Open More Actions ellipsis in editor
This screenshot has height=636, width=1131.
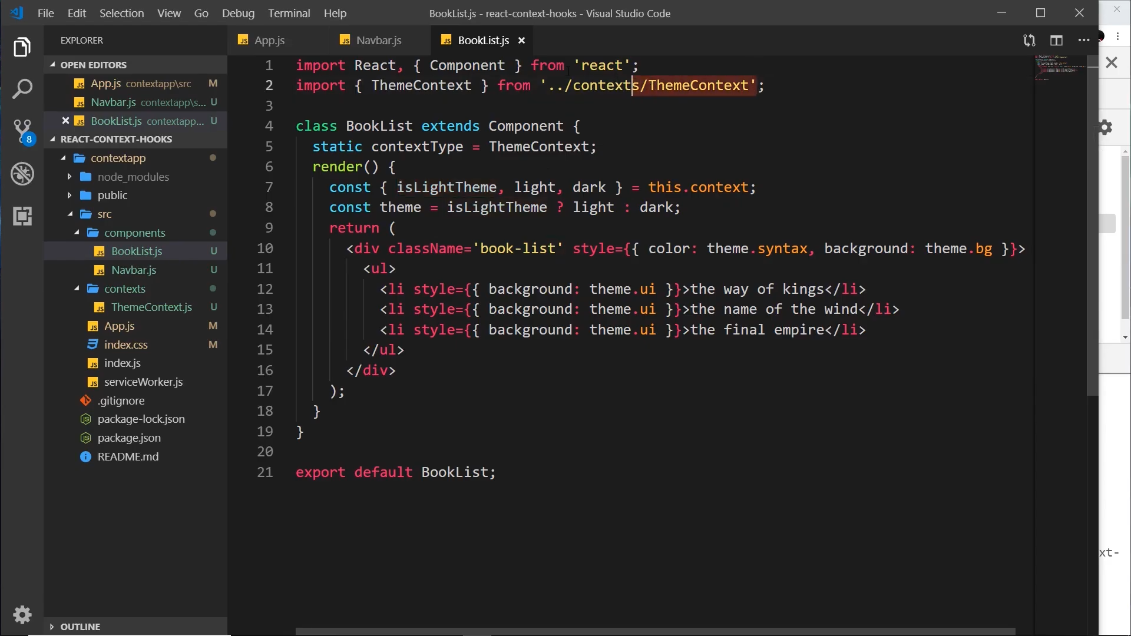[x=1083, y=40]
